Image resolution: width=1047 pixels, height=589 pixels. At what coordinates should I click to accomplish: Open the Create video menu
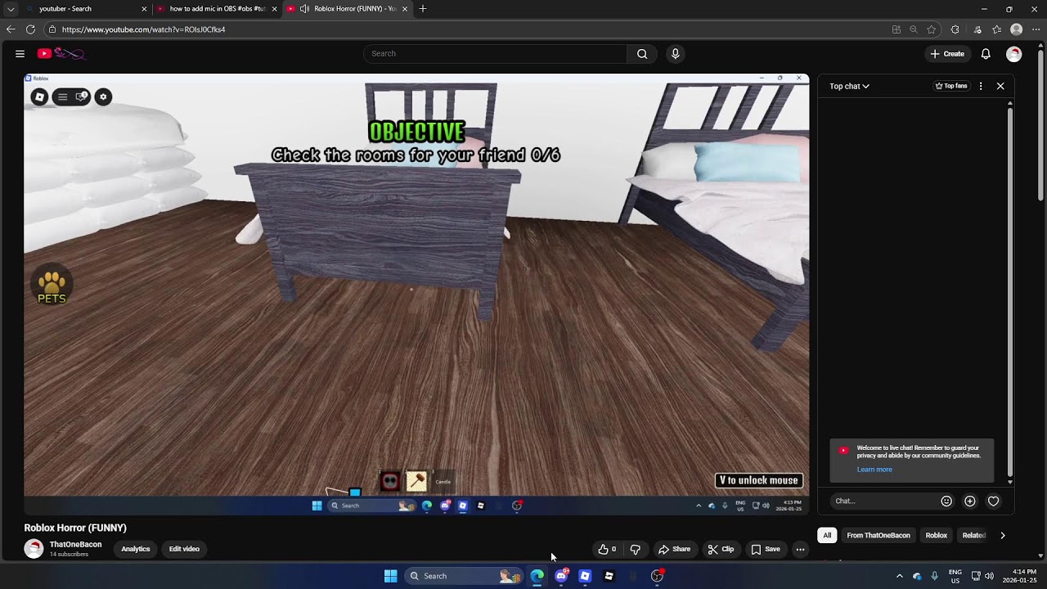[x=947, y=54]
